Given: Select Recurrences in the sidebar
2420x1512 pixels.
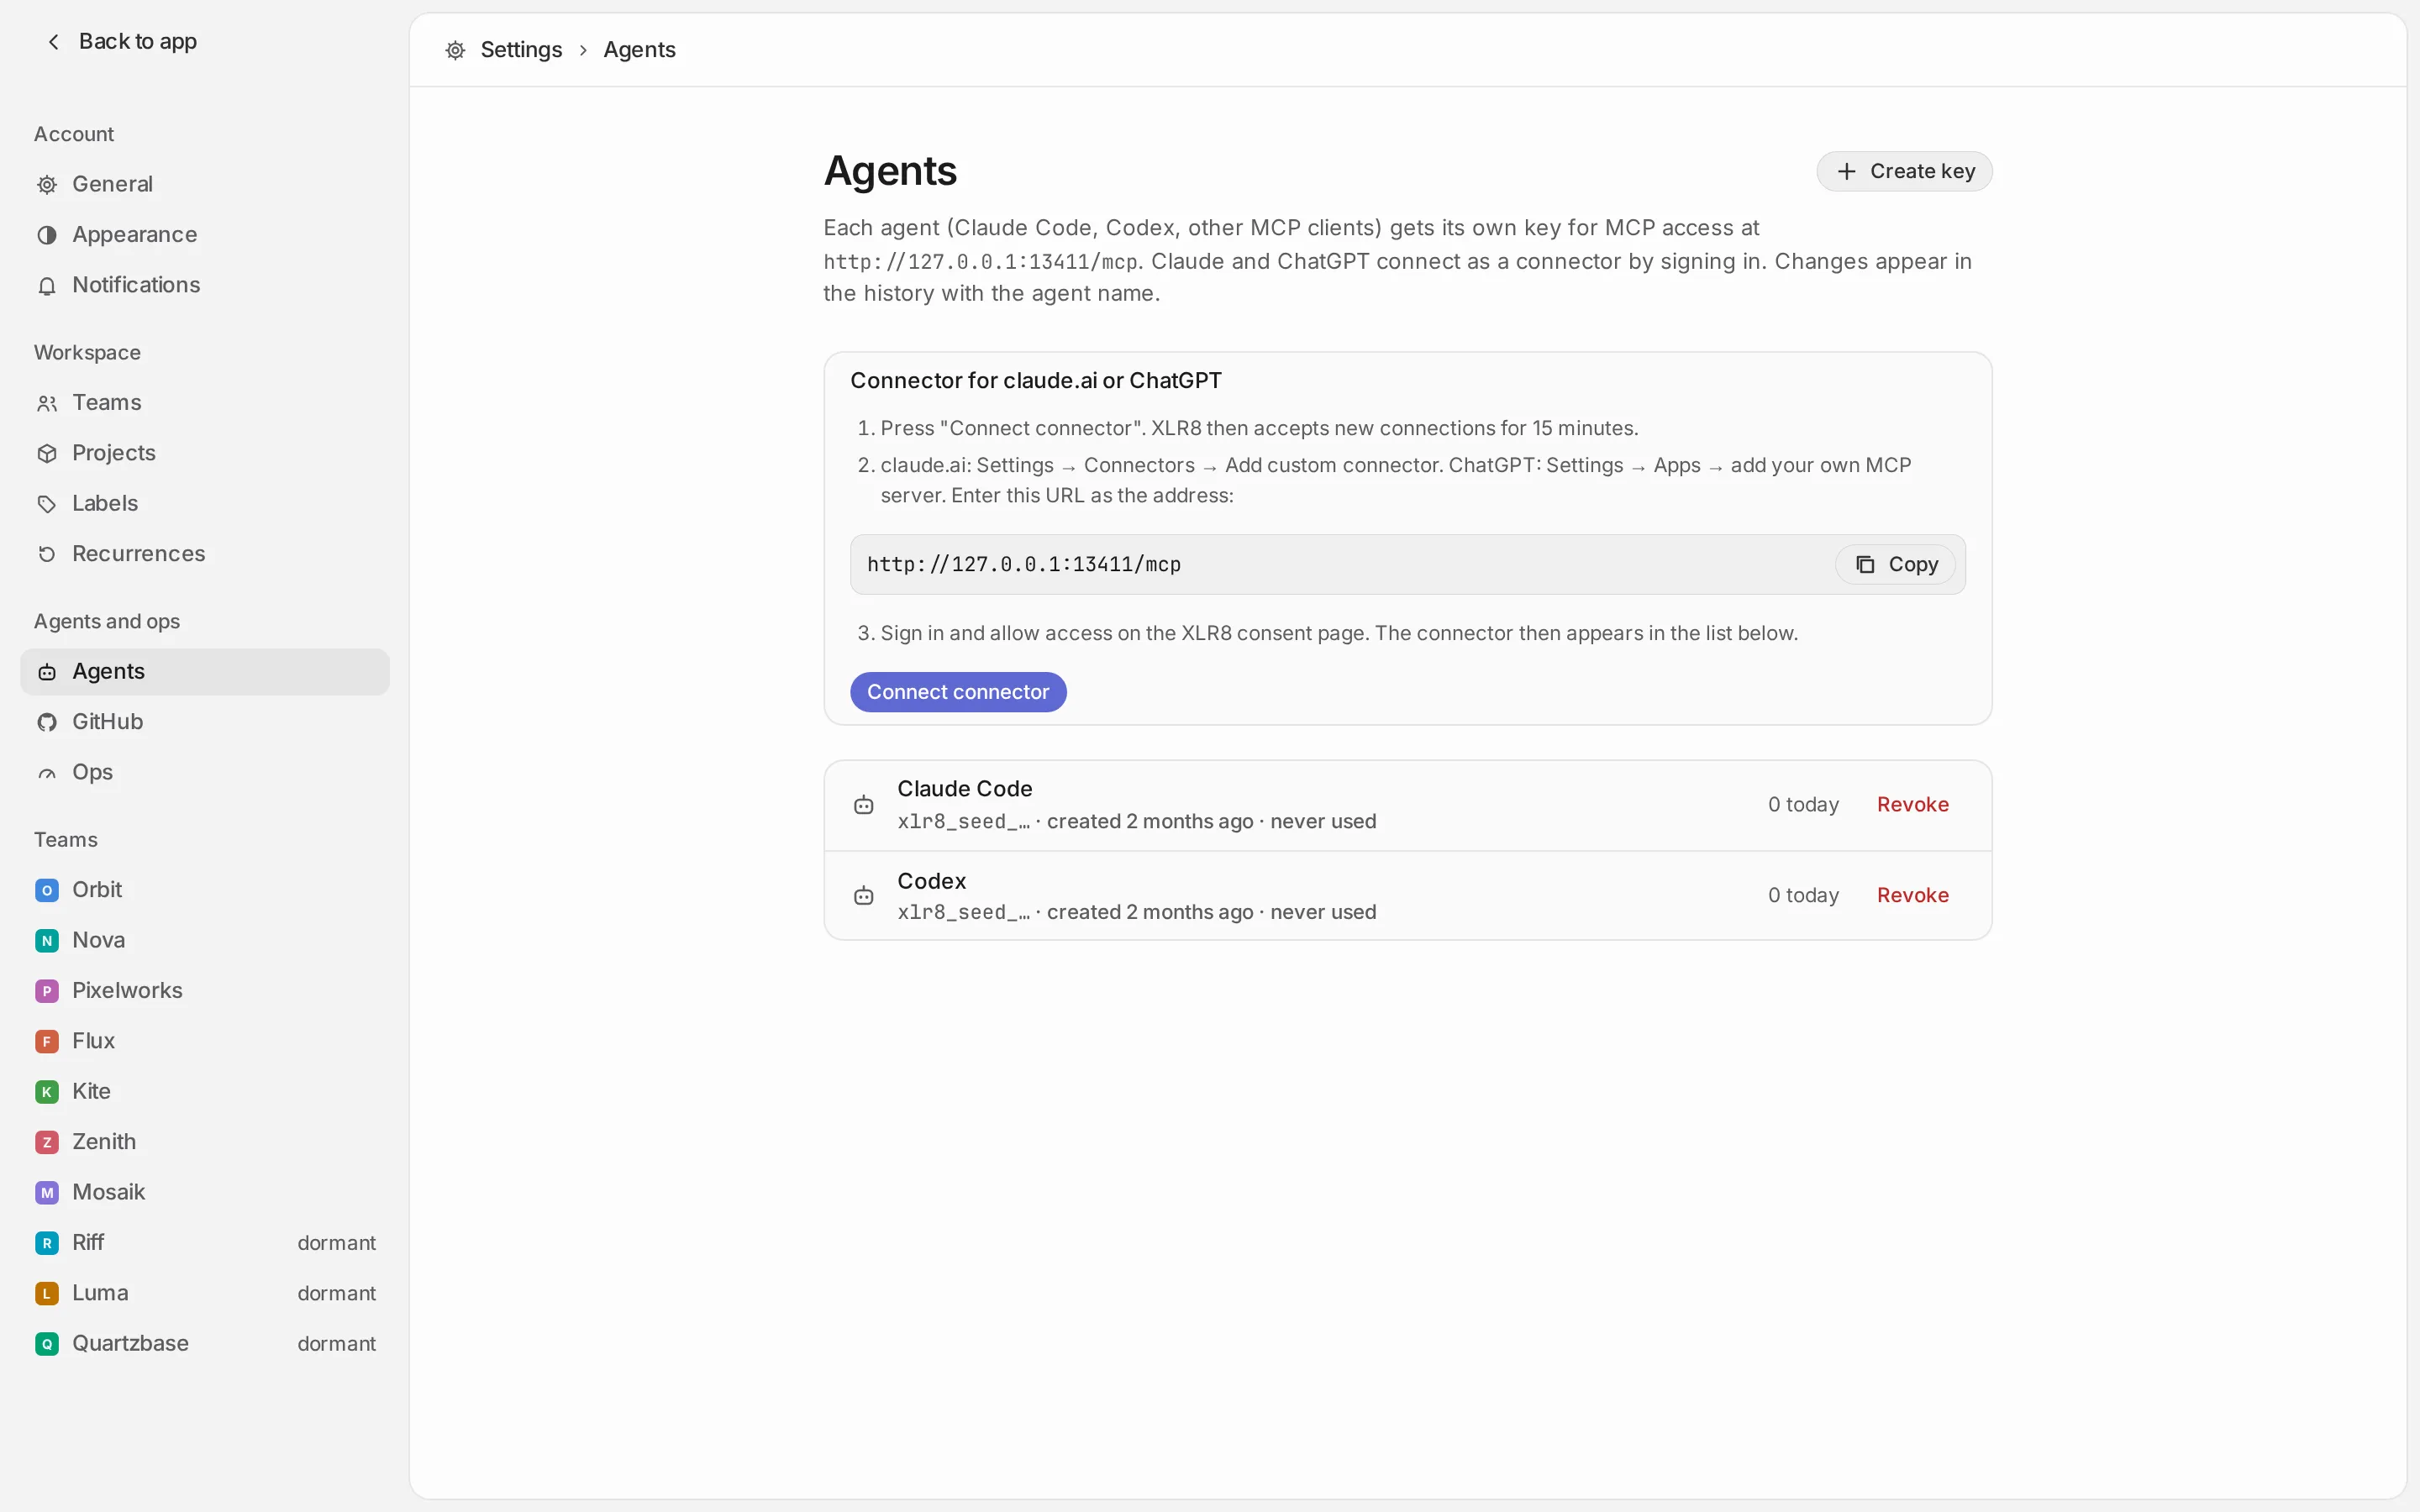Looking at the screenshot, I should [x=205, y=554].
